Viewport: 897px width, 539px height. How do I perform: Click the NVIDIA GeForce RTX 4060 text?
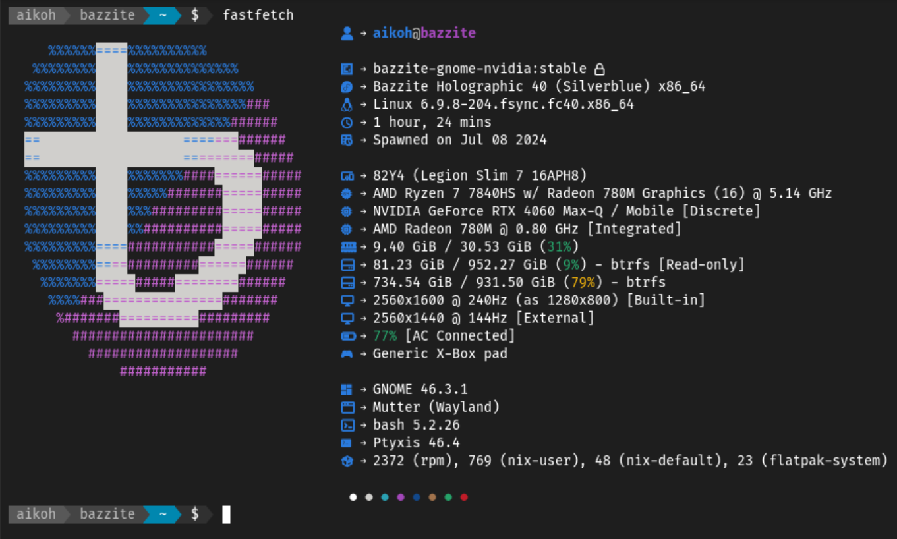567,211
